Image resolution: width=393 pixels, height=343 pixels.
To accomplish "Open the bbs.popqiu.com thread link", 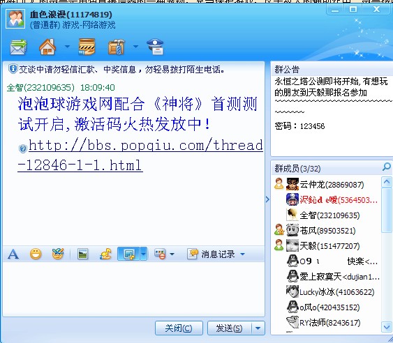I will [x=140, y=155].
